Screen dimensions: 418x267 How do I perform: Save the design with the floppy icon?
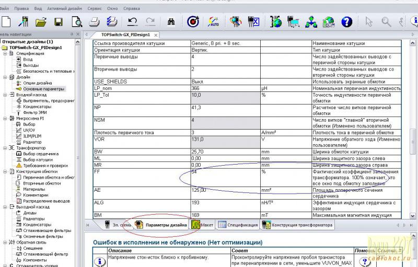coord(59,21)
